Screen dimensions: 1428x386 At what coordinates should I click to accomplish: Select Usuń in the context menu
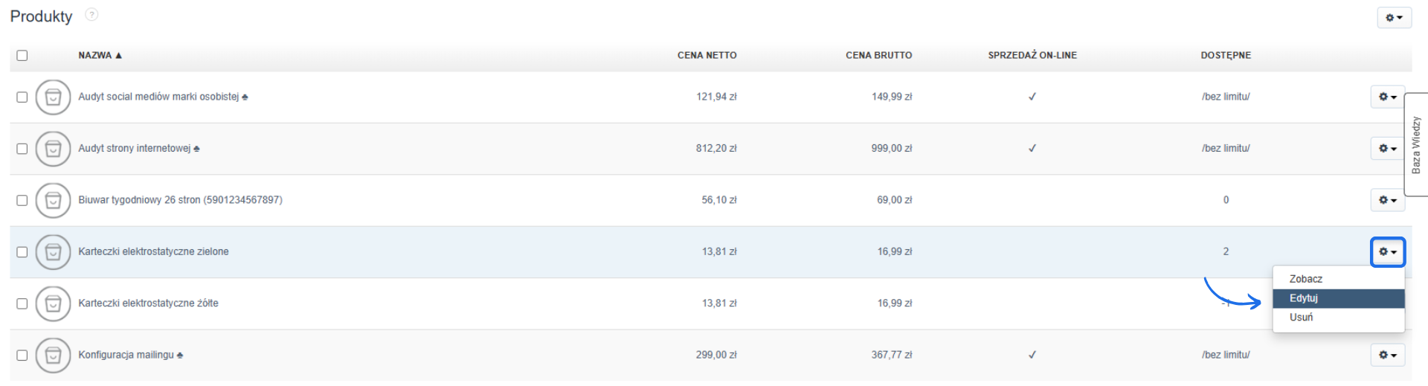[x=1302, y=318]
